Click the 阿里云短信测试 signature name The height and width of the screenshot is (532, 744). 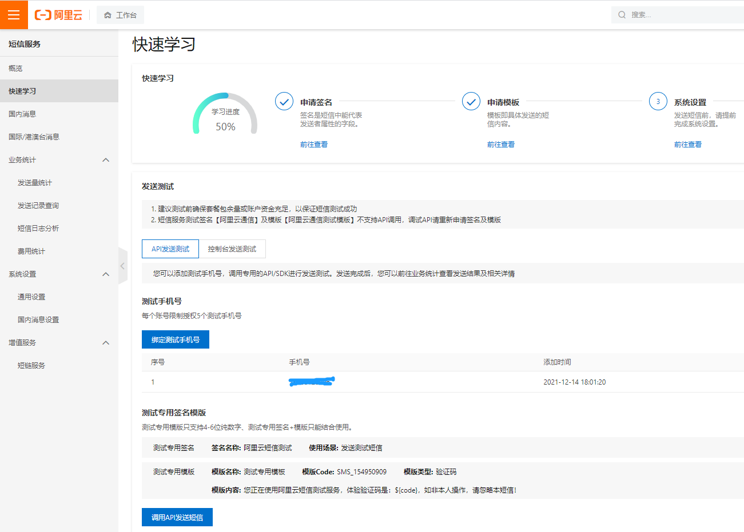[268, 448]
